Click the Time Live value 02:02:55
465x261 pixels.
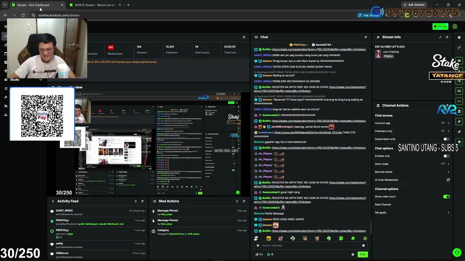(x=230, y=47)
